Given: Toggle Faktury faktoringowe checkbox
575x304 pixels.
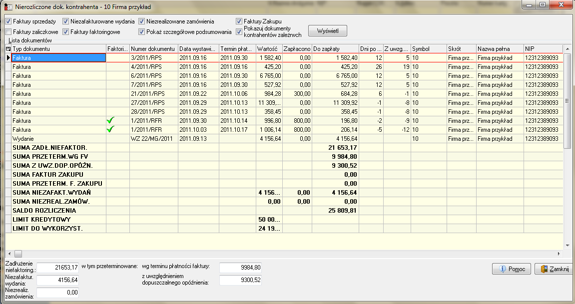Looking at the screenshot, I should tap(65, 32).
